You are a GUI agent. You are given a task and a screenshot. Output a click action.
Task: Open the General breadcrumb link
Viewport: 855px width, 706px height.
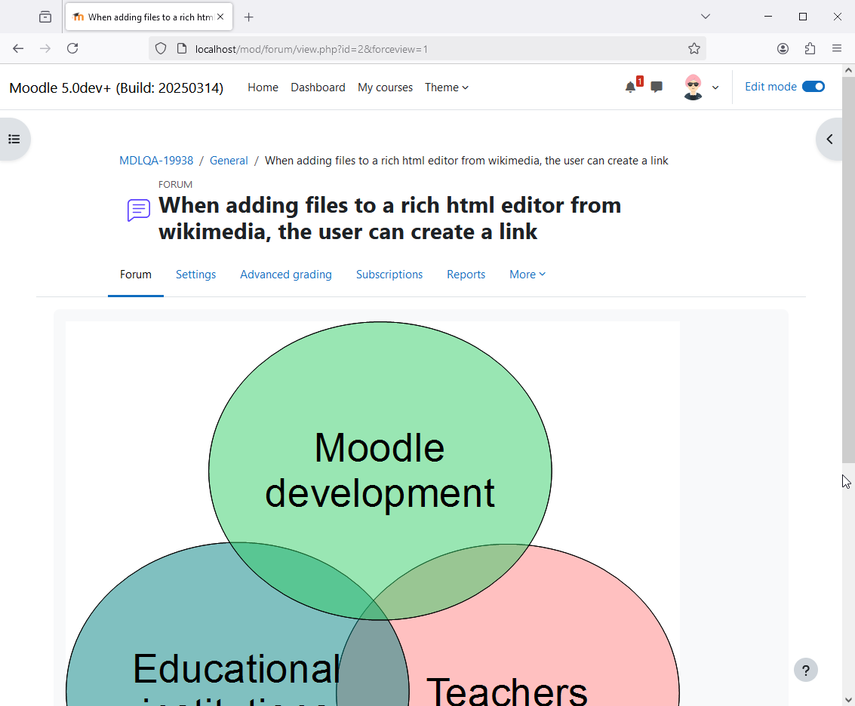(229, 160)
